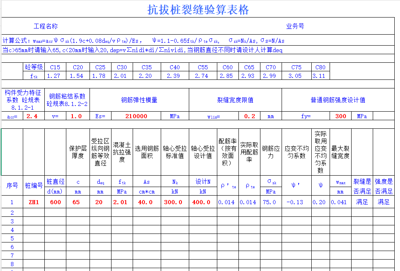400x271 pixels.
Task: Click the 最大裂缝宽度 column header
Action: (x=341, y=152)
